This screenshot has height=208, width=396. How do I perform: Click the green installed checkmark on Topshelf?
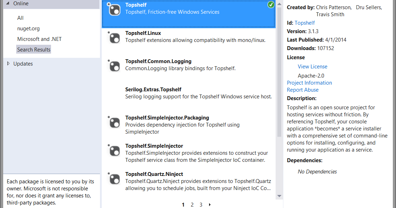[x=271, y=5]
